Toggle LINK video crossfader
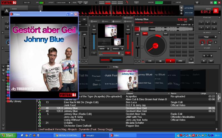Screen dimensions: 222x138 point(122,53)
